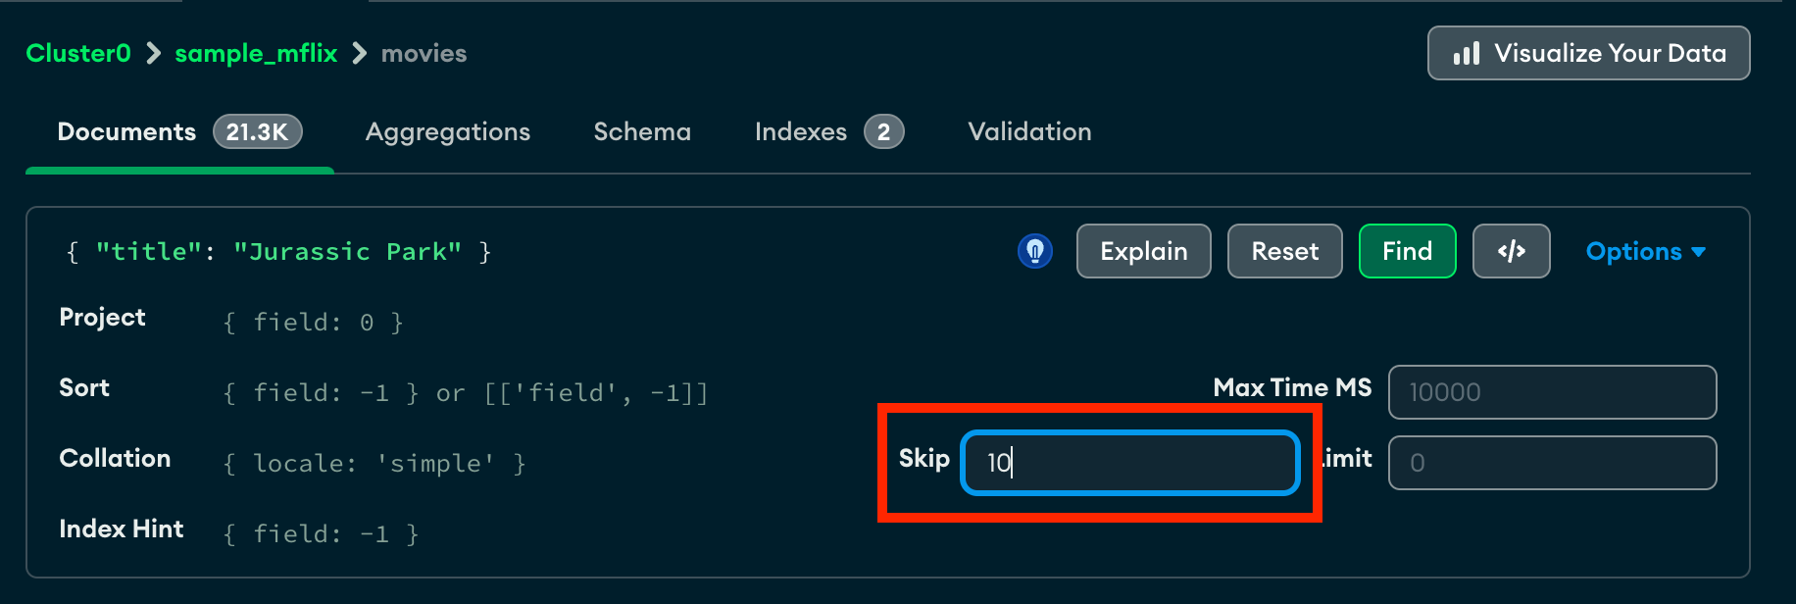Click the breadcrumb chevron after Cluster0

click(152, 53)
